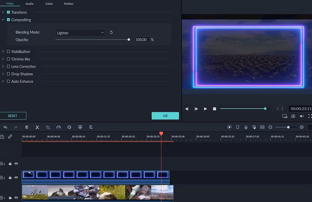Click the timeline zoom slider handle
Image resolution: width=312 pixels, height=202 pixels.
(288, 127)
